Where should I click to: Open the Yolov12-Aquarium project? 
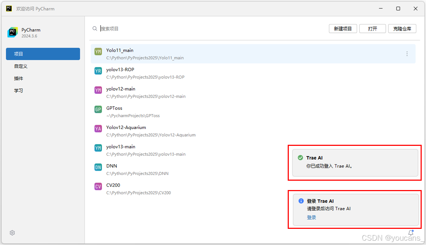click(x=253, y=131)
